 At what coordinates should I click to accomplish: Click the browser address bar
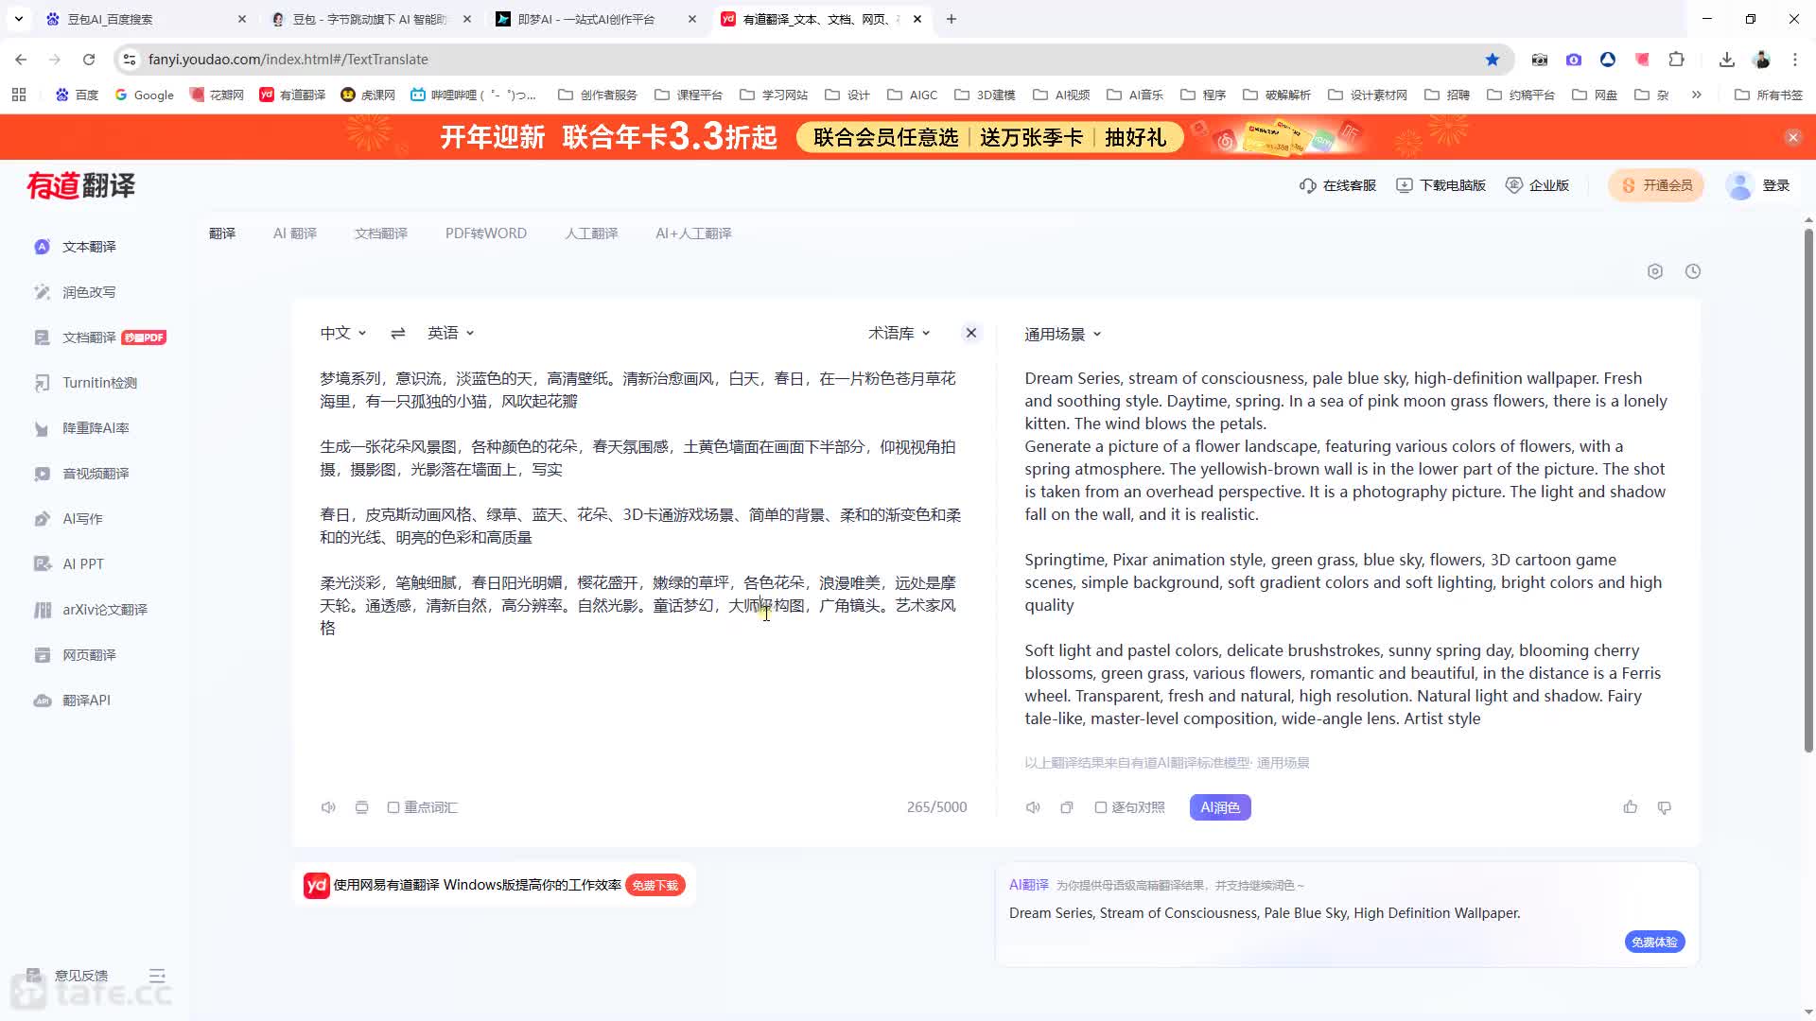tap(813, 60)
